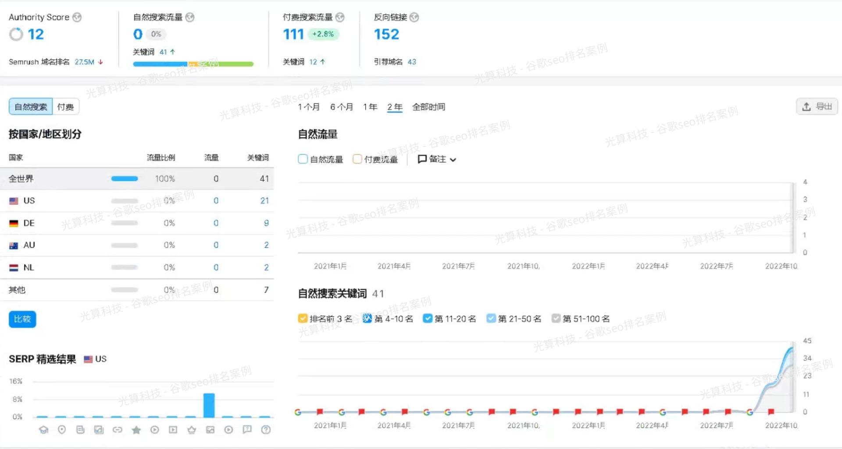Click the sitelinks chain-link SERP icon
The width and height of the screenshot is (842, 449).
118,430
